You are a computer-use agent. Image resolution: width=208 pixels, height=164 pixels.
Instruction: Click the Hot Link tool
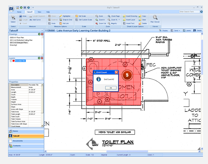[x=64, y=23]
